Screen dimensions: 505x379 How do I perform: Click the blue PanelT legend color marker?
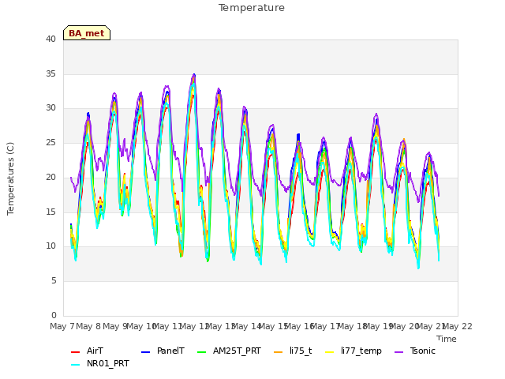145,352
